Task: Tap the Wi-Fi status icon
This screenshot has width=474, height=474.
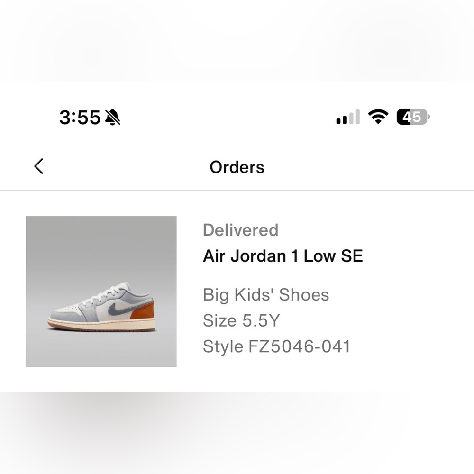Action: 378,117
